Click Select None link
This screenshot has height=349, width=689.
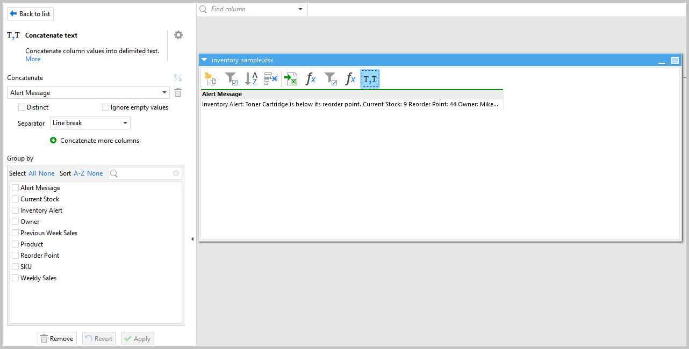(47, 173)
